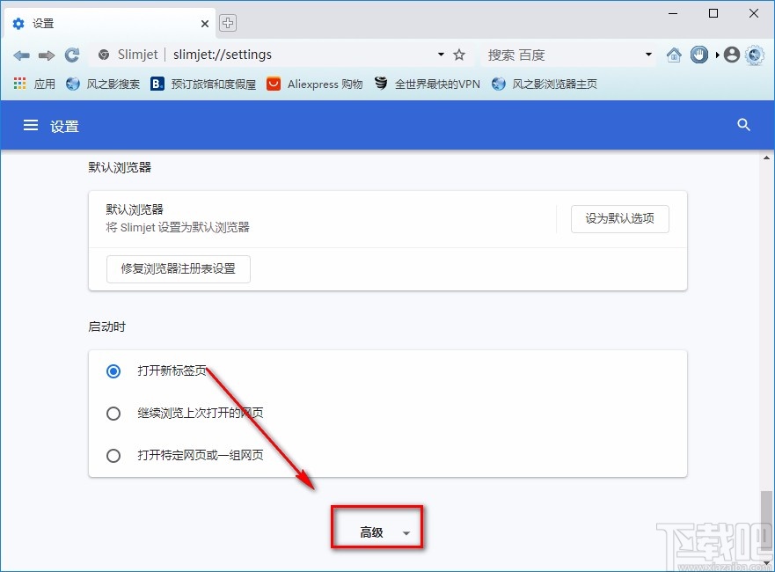The image size is (775, 572).
Task: Choose 打开特定网页或一组网页 option
Action: (x=113, y=456)
